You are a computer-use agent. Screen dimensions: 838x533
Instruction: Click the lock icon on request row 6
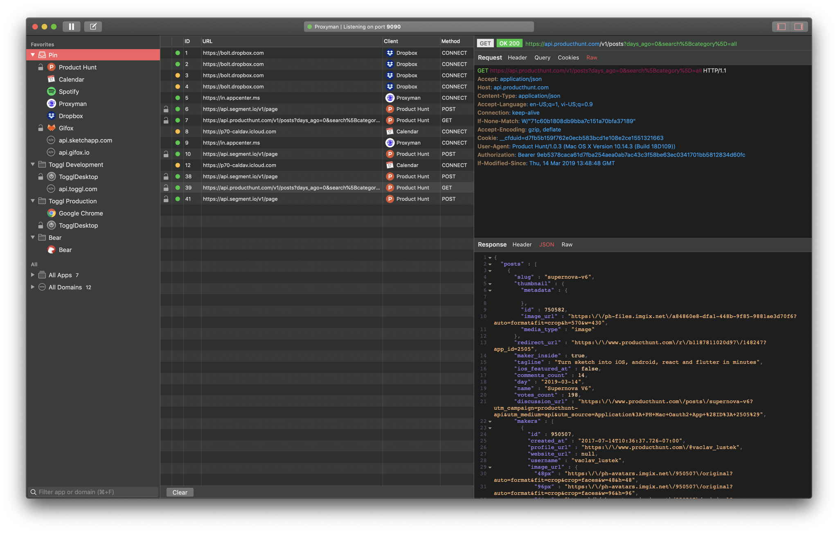click(x=166, y=109)
